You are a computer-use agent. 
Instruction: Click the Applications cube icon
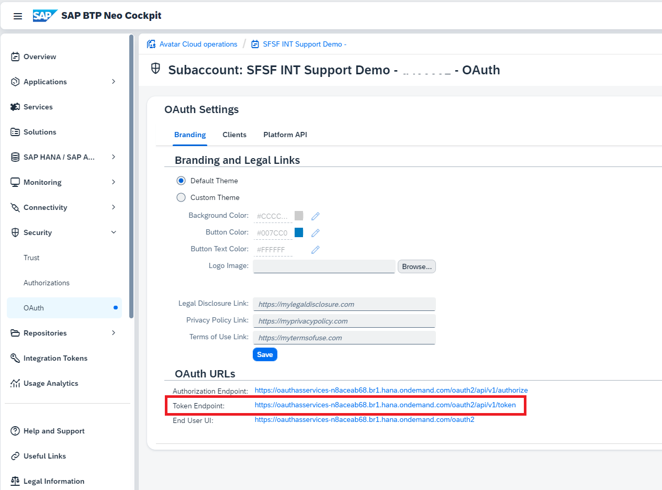coord(15,82)
